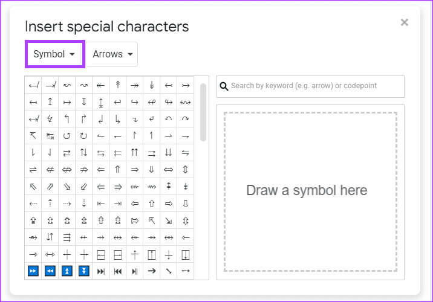This screenshot has height=302, width=433.
Task: Insert the north-east double arrow ⇗
Action: pyautogui.click(x=50, y=187)
